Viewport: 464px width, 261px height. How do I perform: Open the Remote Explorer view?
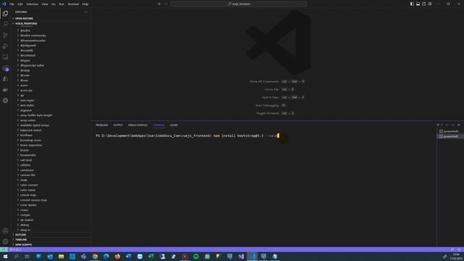pos(5,57)
